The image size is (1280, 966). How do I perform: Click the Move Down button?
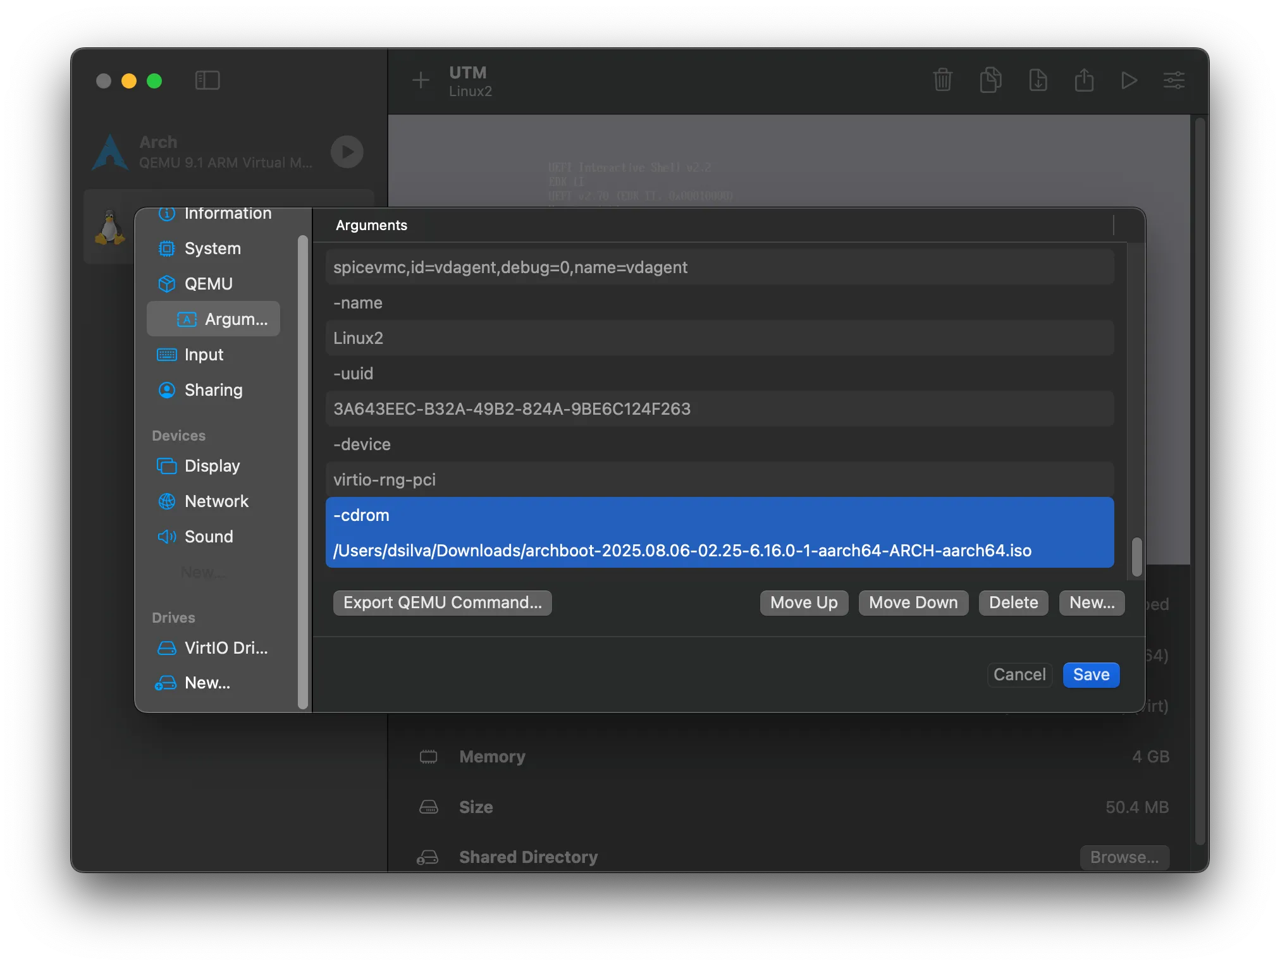pos(913,602)
